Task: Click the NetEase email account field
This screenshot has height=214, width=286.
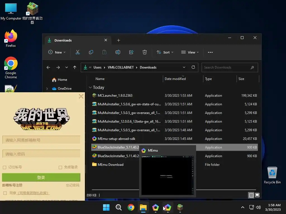Action: click(x=41, y=140)
